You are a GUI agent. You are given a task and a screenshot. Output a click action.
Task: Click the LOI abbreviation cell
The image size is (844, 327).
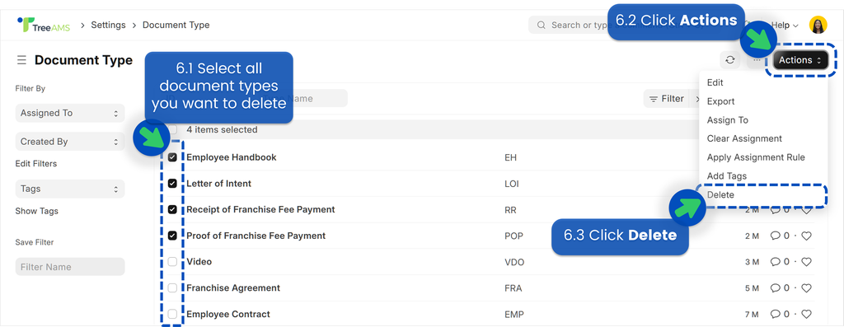(512, 184)
